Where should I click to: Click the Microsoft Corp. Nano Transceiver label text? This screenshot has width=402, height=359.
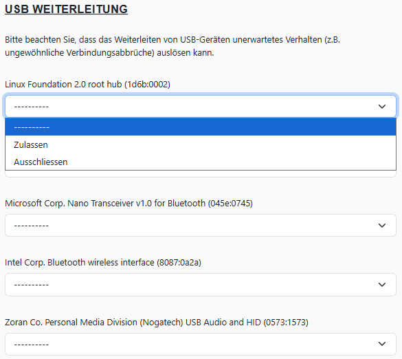click(129, 204)
